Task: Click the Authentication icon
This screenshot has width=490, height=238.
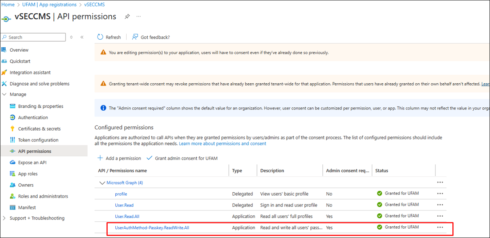Action: coord(13,118)
